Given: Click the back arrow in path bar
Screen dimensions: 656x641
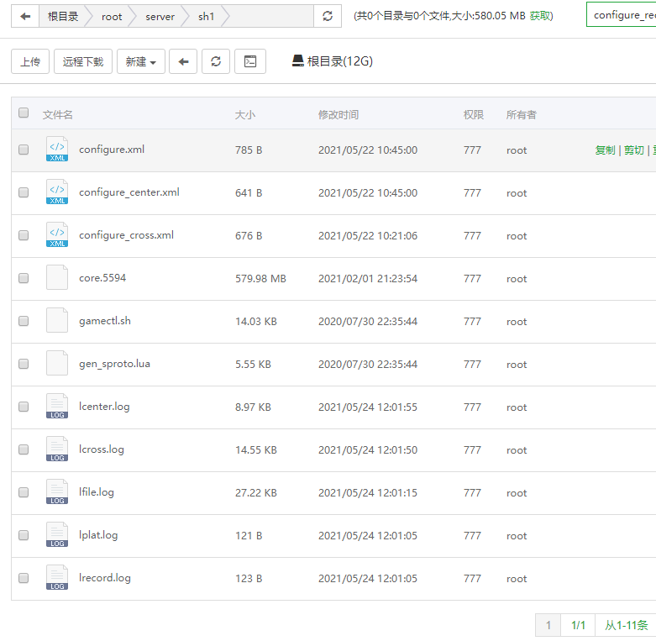Looking at the screenshot, I should [26, 16].
